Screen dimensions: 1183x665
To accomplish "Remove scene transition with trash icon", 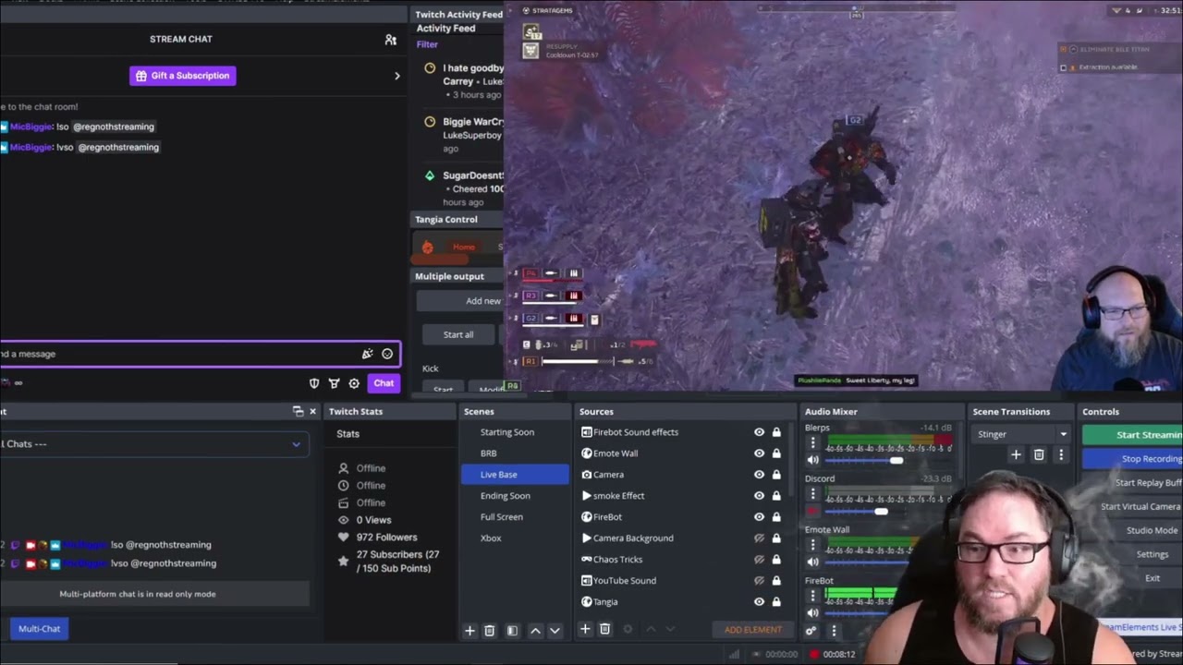I will [x=1039, y=454].
